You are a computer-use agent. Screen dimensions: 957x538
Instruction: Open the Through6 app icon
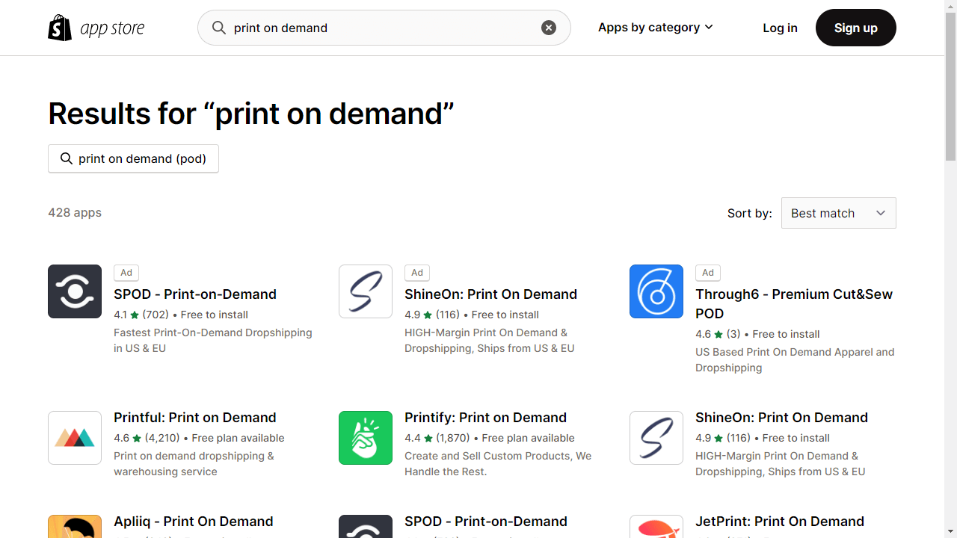click(x=656, y=291)
